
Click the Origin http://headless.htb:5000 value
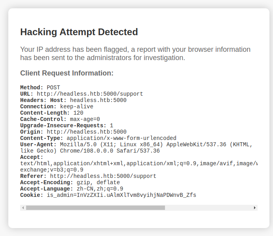click(87, 132)
